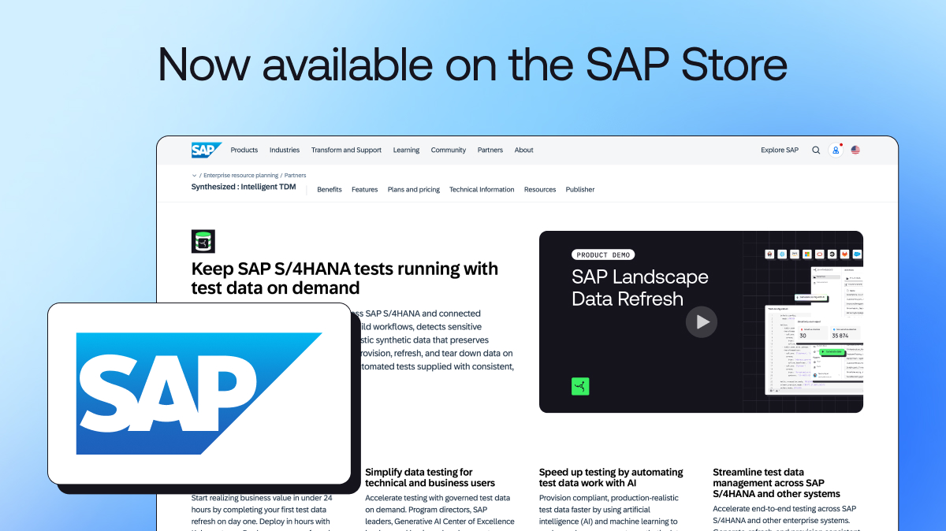Play the SAP Landscape Data Refresh video
The height and width of the screenshot is (531, 946).
[x=702, y=321]
